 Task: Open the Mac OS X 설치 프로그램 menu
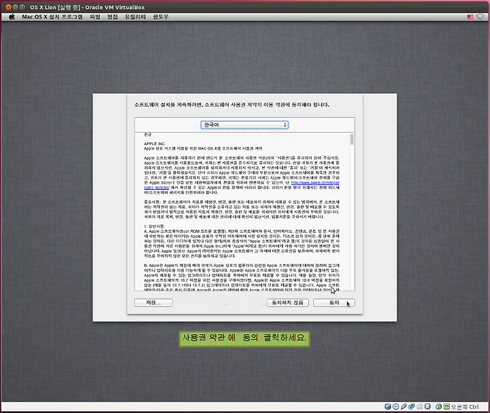[x=52, y=17]
